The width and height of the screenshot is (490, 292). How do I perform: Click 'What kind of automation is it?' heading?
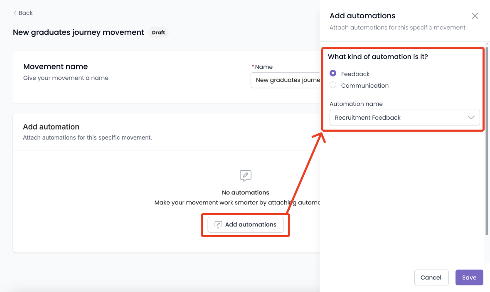point(378,56)
